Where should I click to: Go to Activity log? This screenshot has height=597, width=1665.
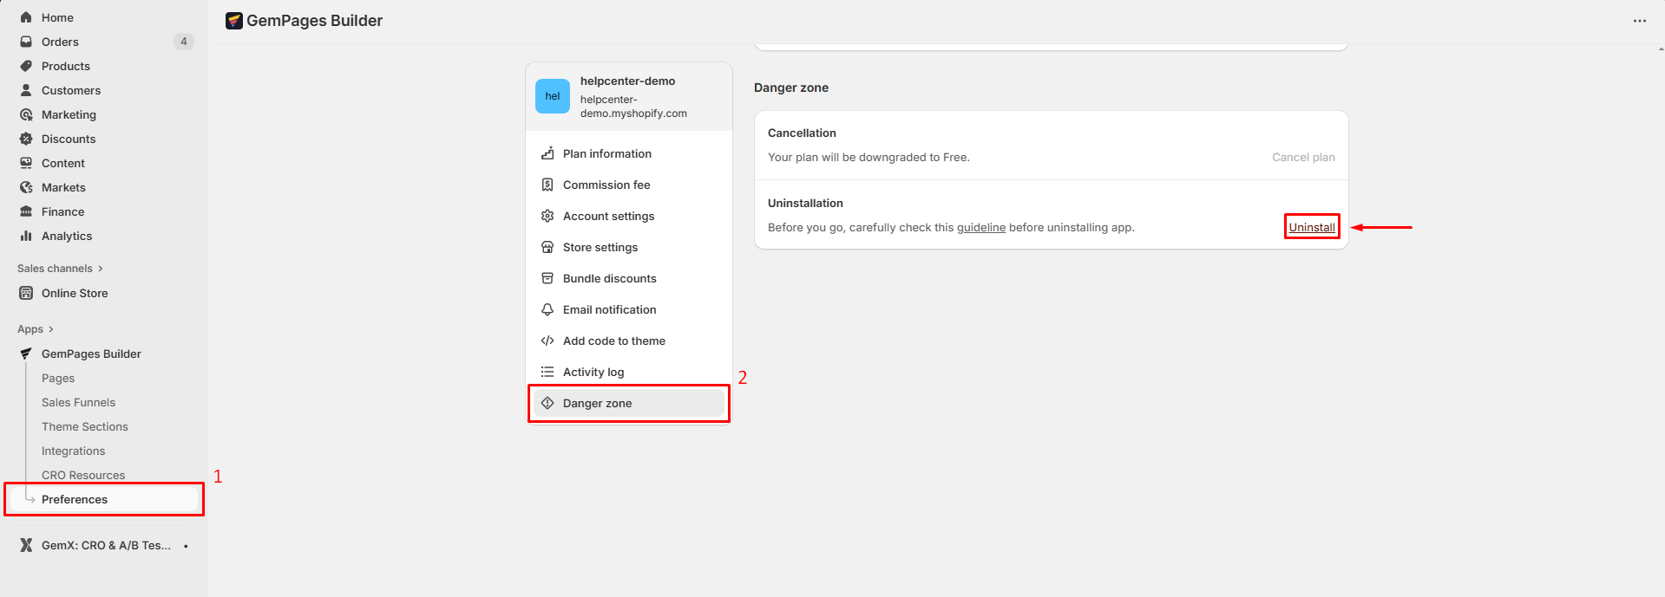click(x=593, y=372)
